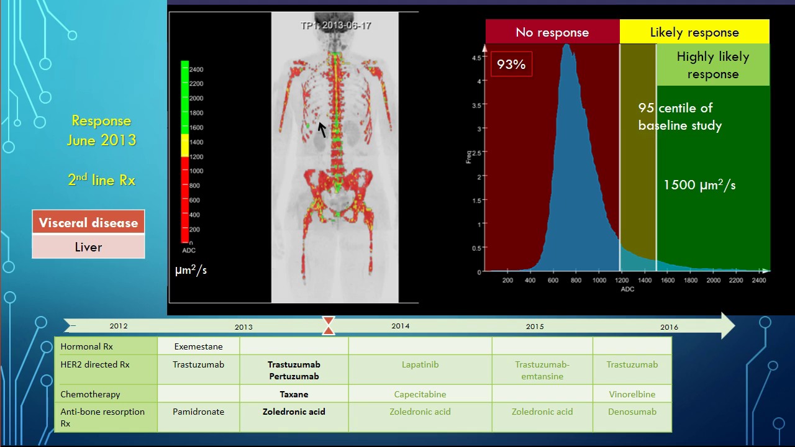This screenshot has height=447, width=795.
Task: Click the 'Trastuzumab-emtansine' cell
Action: point(542,370)
